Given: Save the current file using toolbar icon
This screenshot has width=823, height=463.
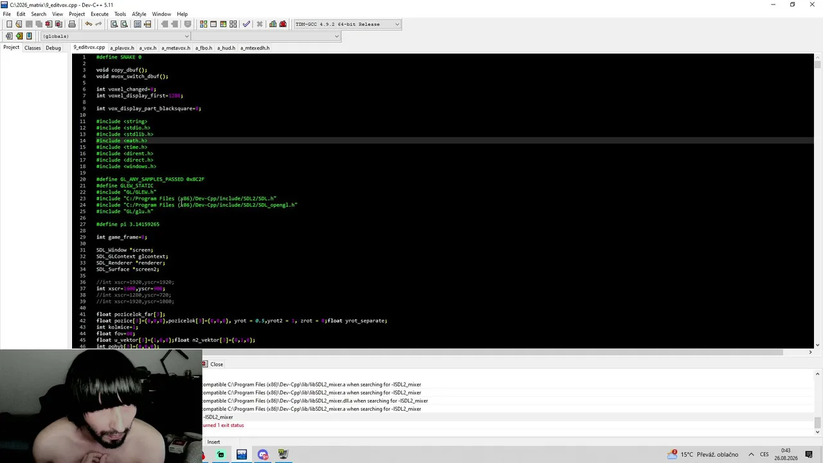Looking at the screenshot, I should tap(29, 24).
